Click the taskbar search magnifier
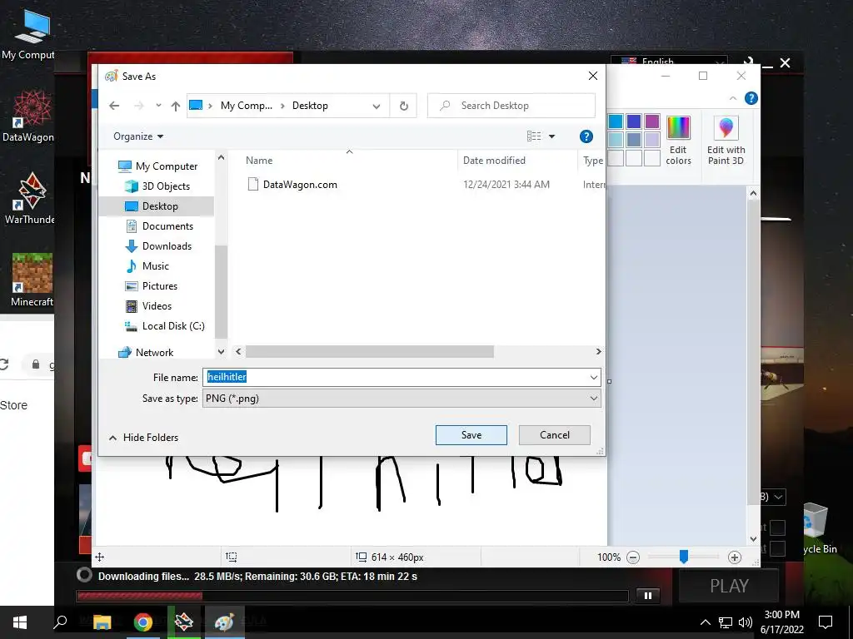 click(x=60, y=622)
